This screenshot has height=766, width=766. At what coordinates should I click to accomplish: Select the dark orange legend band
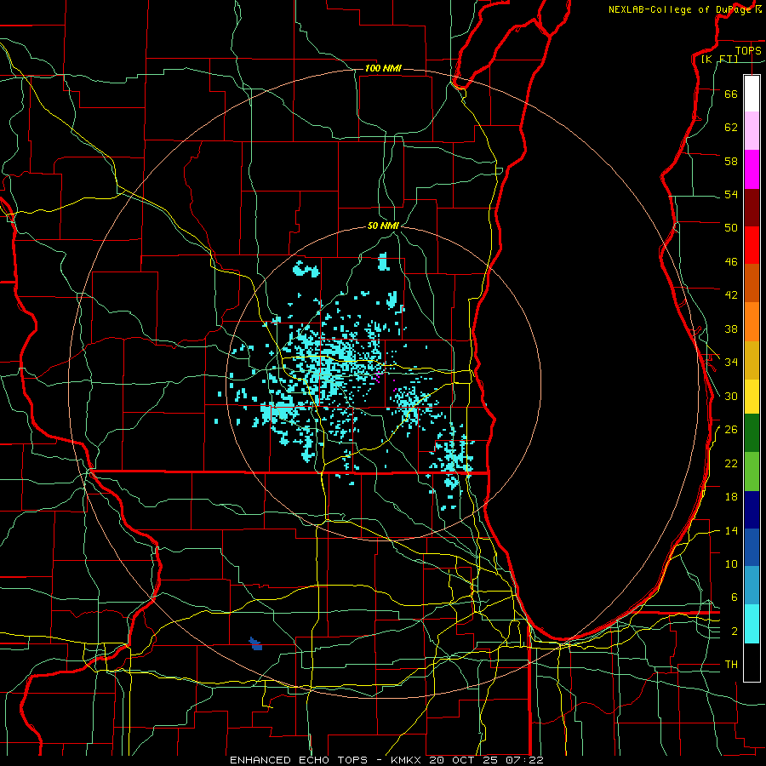[752, 283]
